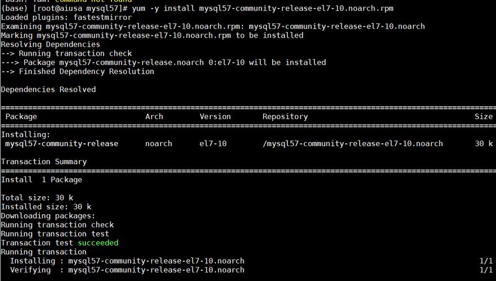Viewport: 496px width, 281px height.
Task: Click the 'Installing : mysql57-community-release' line
Action: (127, 261)
